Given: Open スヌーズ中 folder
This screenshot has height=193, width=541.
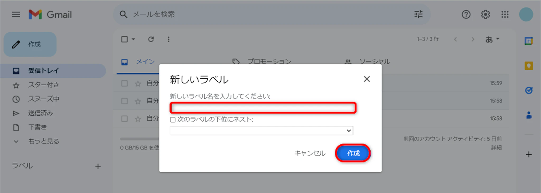Looking at the screenshot, I should tap(44, 99).
